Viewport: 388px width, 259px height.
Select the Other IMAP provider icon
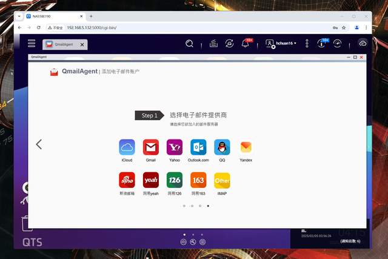(222, 180)
